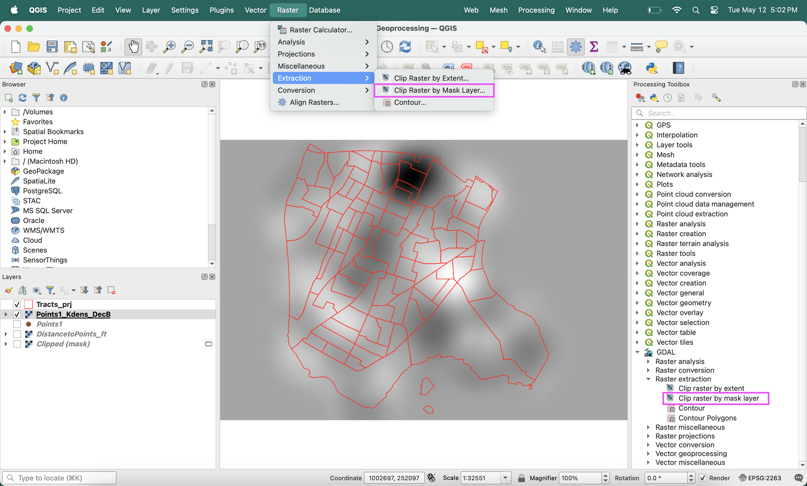Toggle the extents coordinate display icon
Viewport: 807px width, 486px height.
431,478
